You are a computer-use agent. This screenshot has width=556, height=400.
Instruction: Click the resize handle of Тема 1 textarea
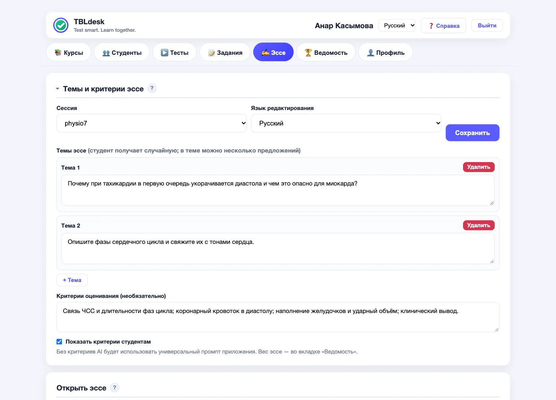pos(492,203)
